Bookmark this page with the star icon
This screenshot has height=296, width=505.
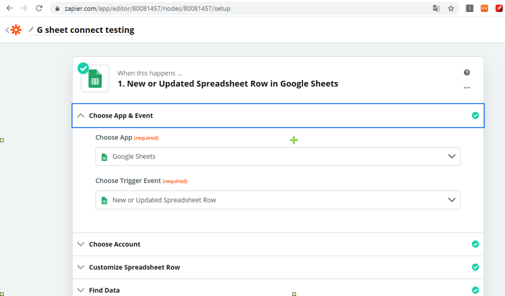pyautogui.click(x=451, y=8)
